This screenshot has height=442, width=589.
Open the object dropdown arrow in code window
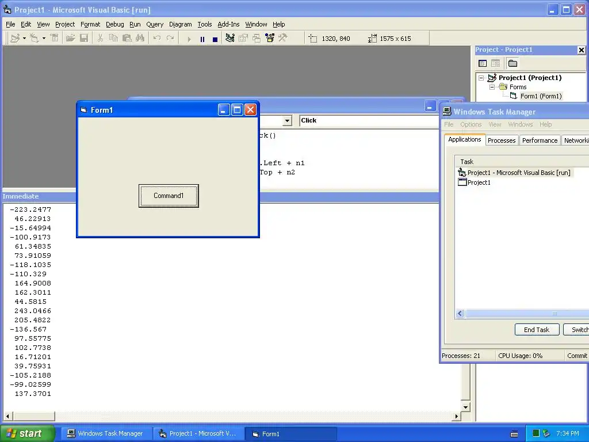(287, 121)
